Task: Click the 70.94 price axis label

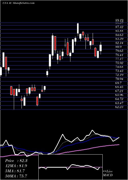Action: (119, 79)
